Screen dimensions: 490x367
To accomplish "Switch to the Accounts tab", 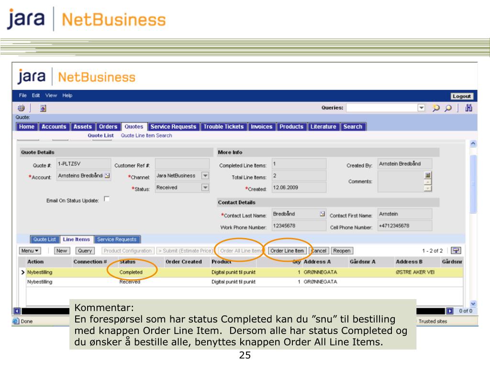I will [x=54, y=127].
